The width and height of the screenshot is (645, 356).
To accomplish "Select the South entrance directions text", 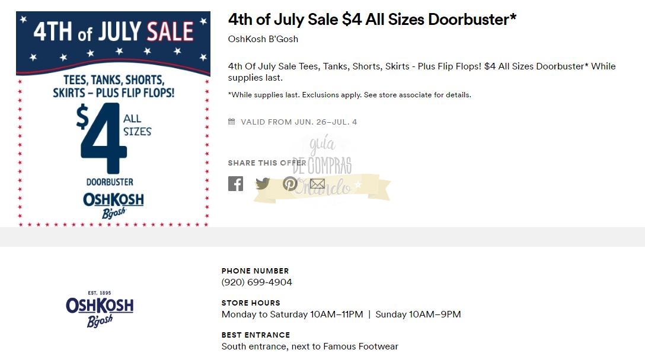I will 309,347.
